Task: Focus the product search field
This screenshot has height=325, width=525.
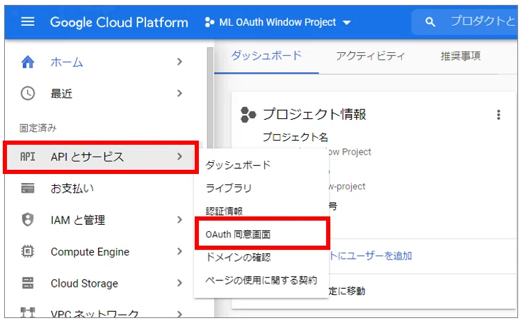Action: [466, 22]
